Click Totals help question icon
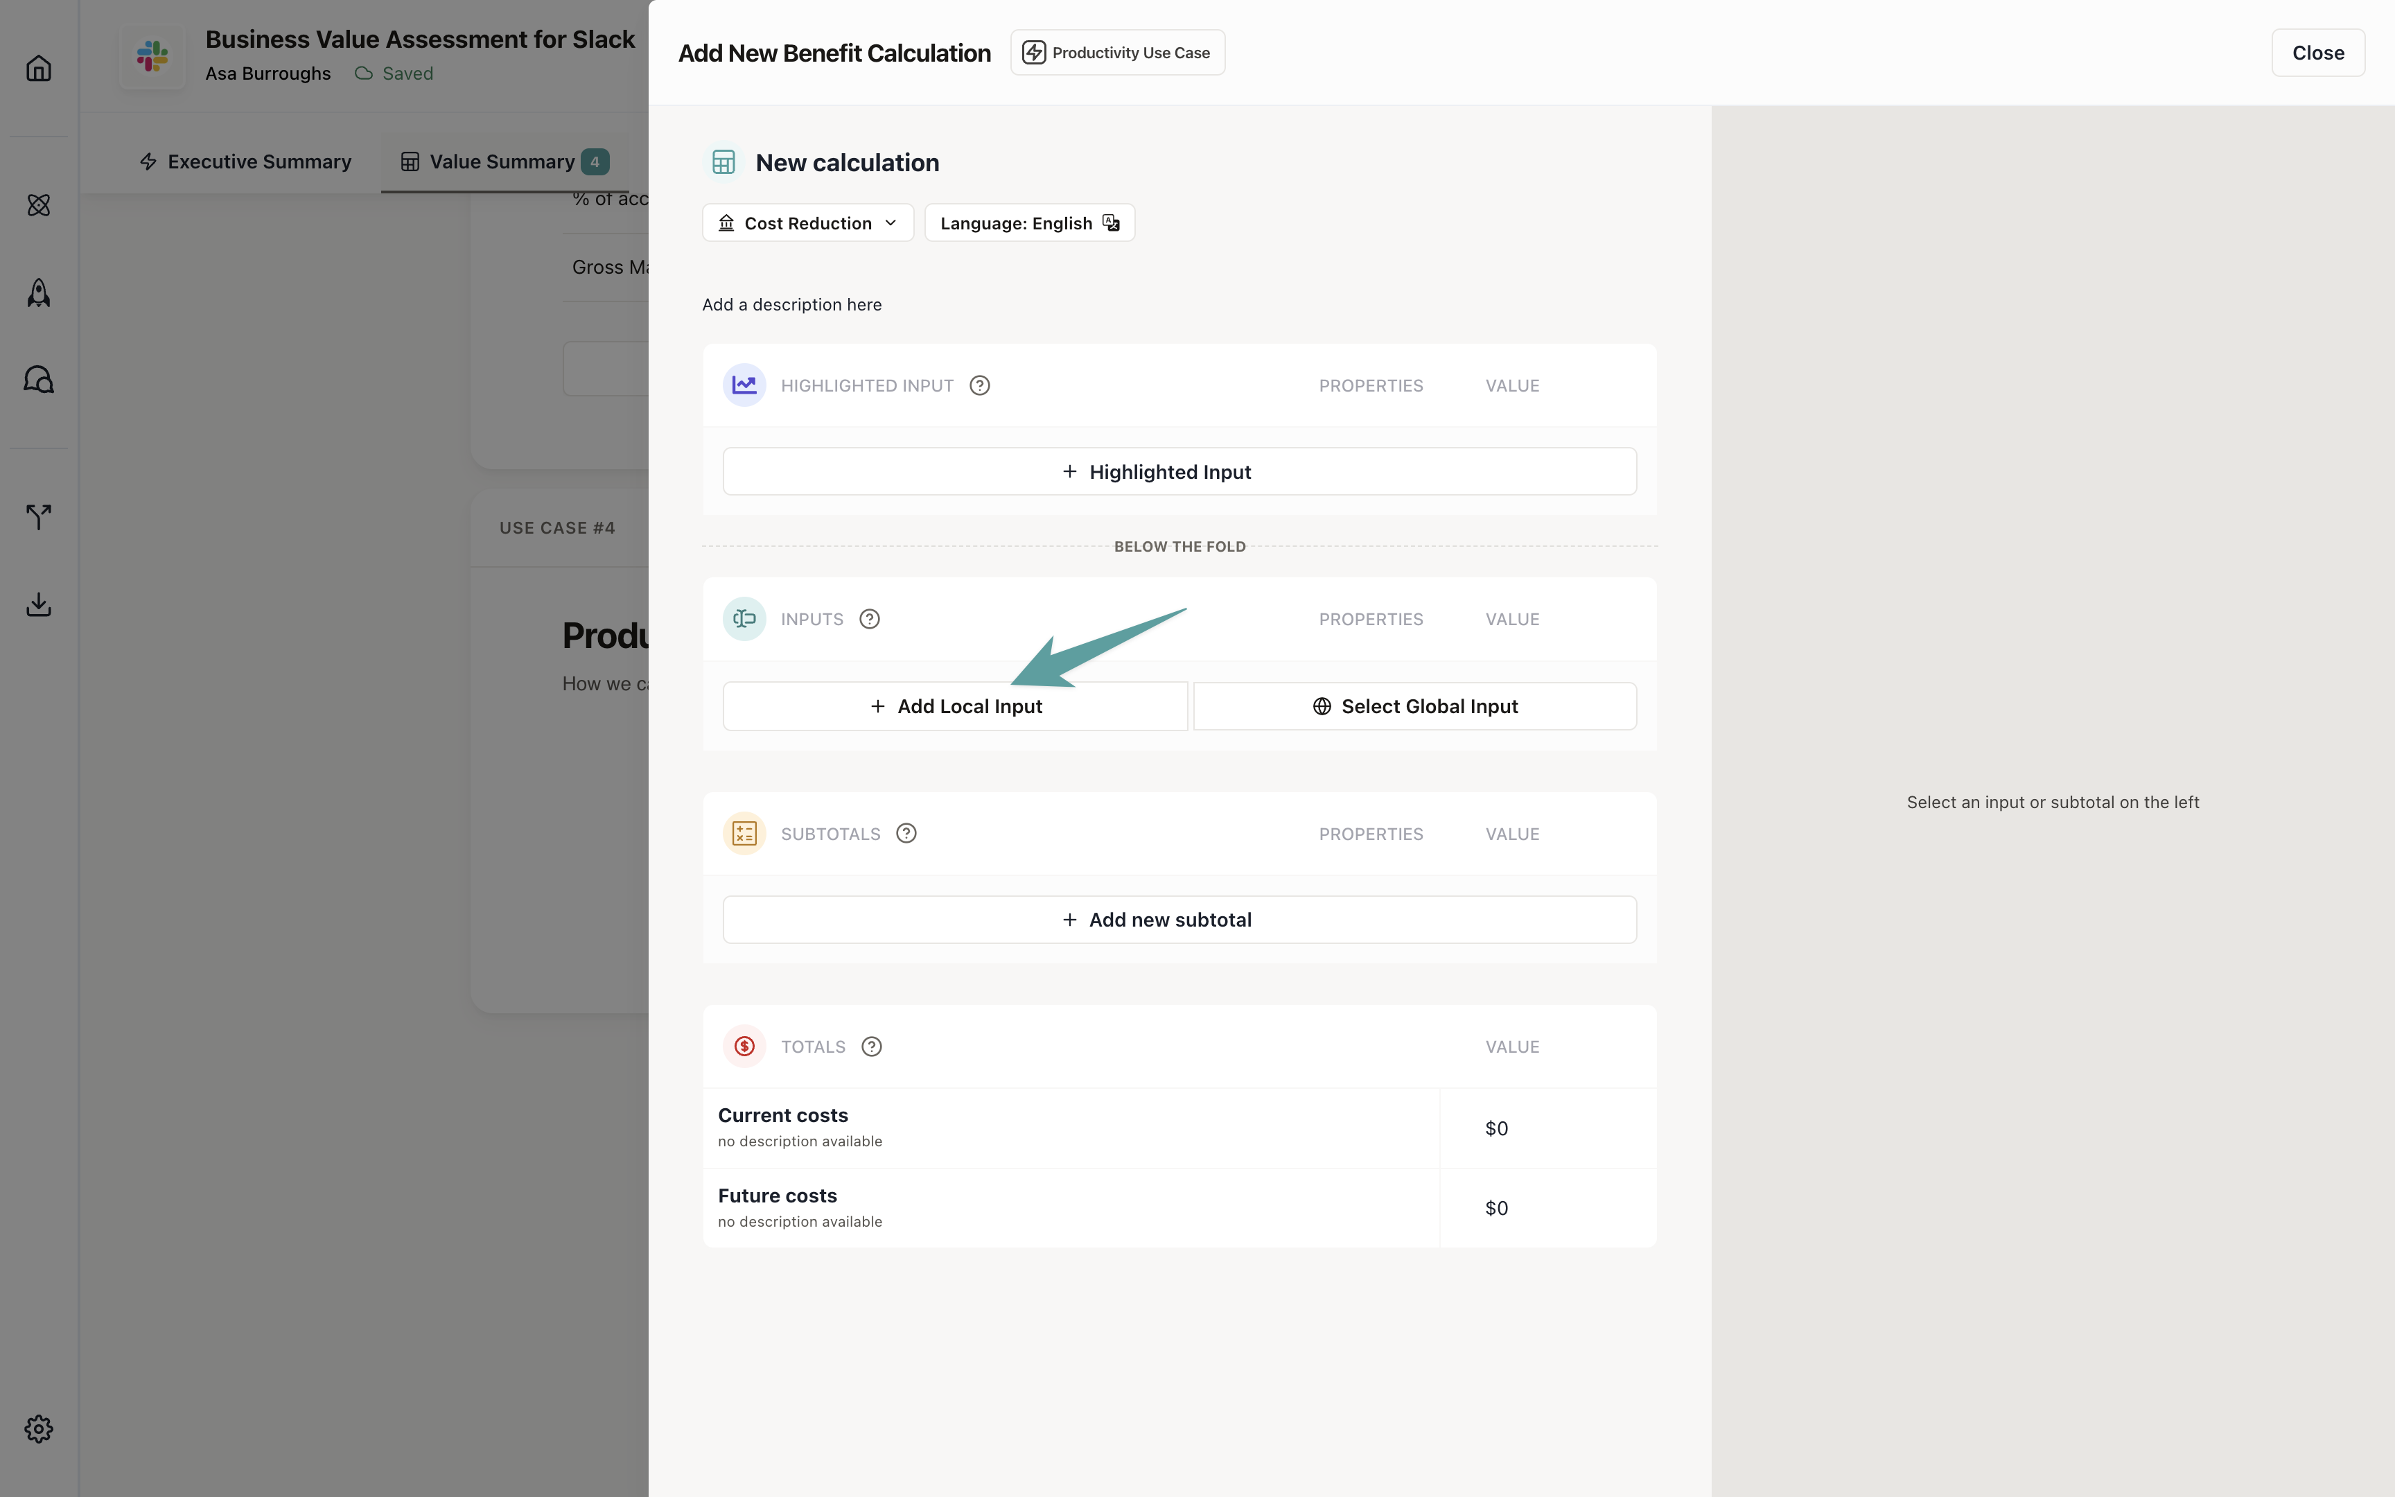This screenshot has height=1497, width=2395. coord(871,1047)
